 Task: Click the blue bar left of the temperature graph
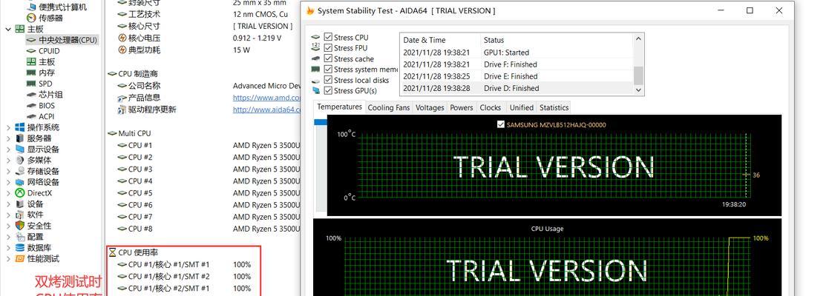(320, 122)
